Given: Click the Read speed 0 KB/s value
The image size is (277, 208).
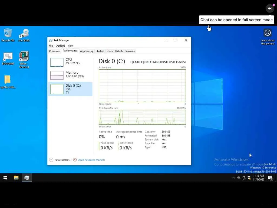Looking at the screenshot, I should [107, 148].
